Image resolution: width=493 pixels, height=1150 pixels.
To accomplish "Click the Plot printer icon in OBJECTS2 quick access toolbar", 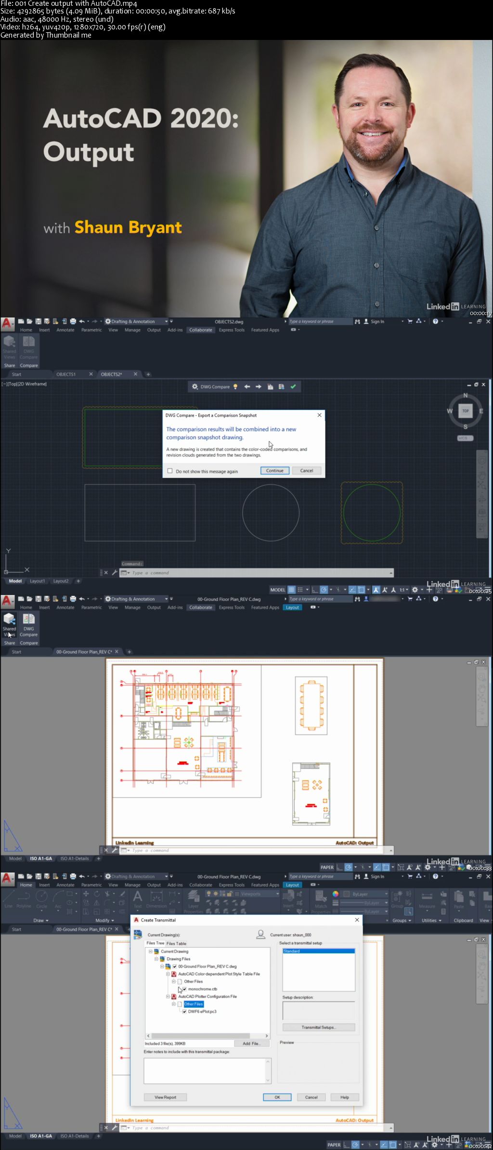I will click(73, 321).
